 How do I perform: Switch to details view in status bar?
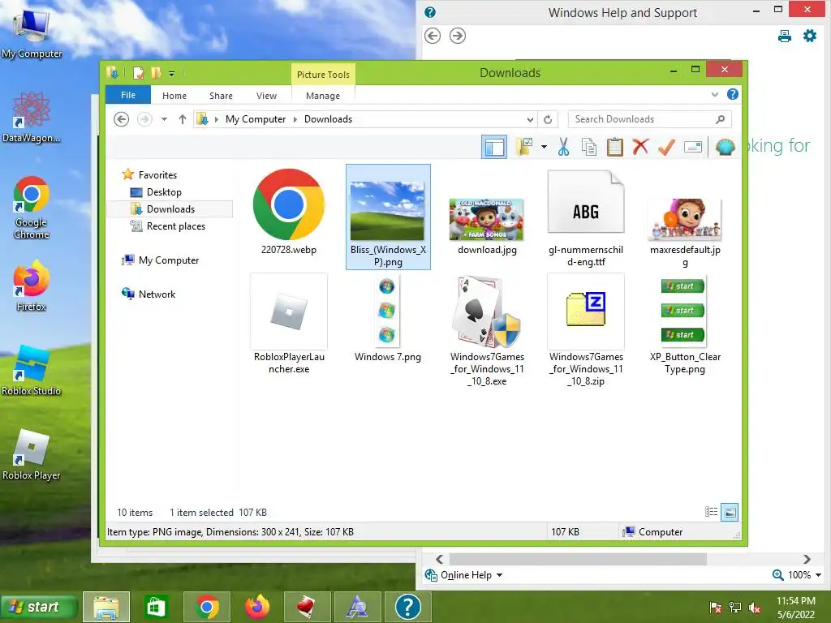(x=711, y=512)
